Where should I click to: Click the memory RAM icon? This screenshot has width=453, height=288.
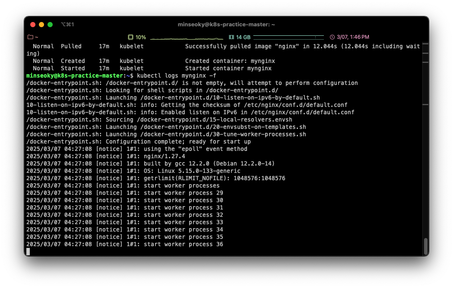pyautogui.click(x=231, y=37)
